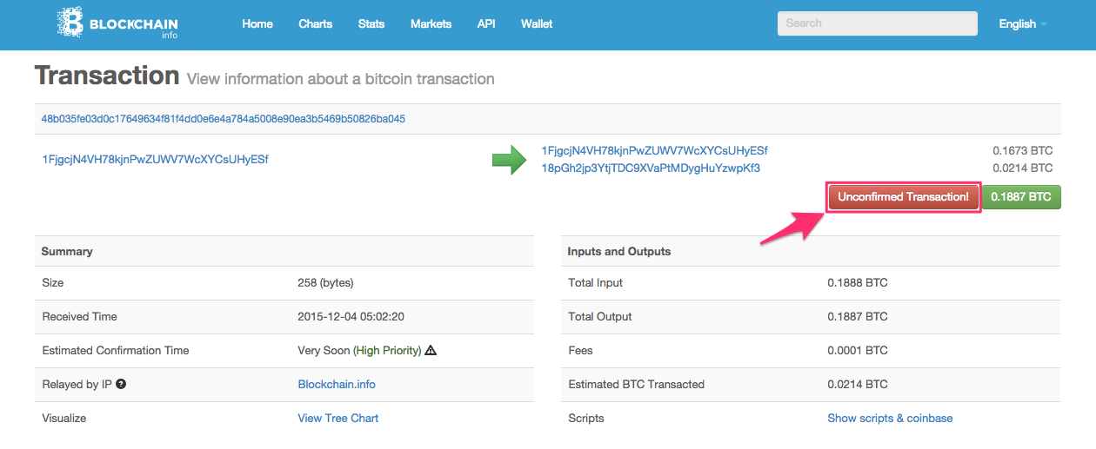Screen dimensions: 1096x449
Task: Select Stats in the navigation bar
Action: 371,24
